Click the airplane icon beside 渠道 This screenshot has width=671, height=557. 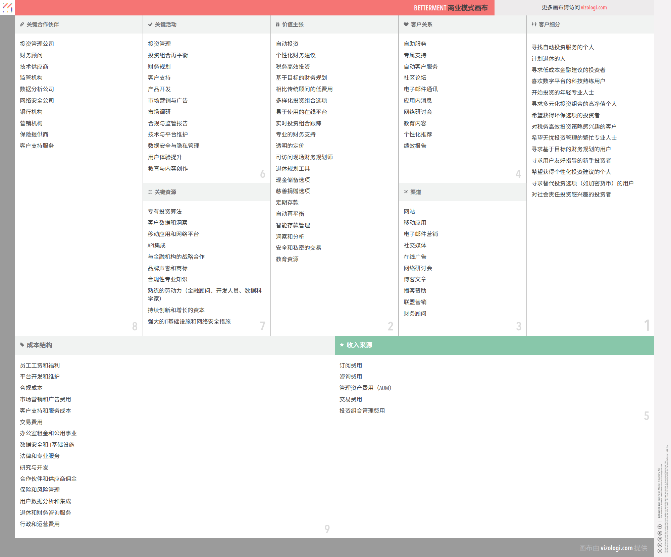[406, 192]
